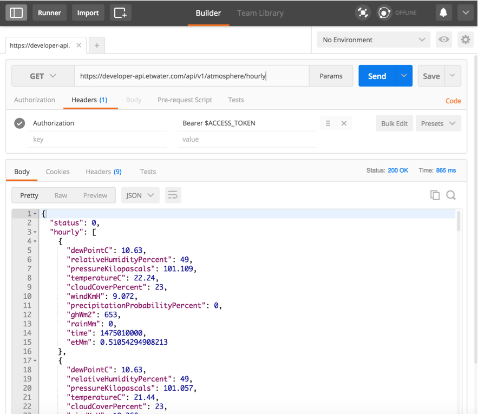Switch to the Builder tab
The width and height of the screenshot is (478, 414).
208,13
